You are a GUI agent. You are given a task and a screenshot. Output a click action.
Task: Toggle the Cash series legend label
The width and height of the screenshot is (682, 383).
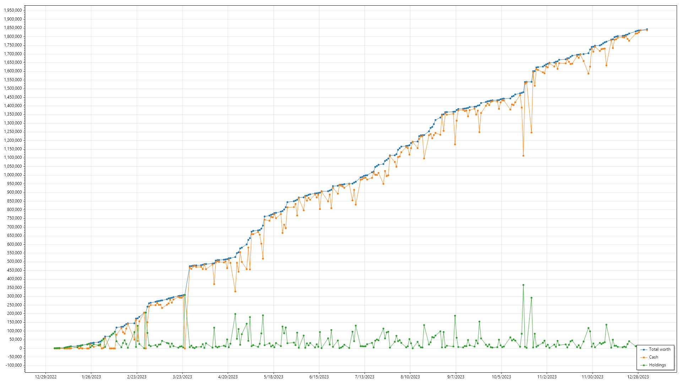pyautogui.click(x=654, y=357)
